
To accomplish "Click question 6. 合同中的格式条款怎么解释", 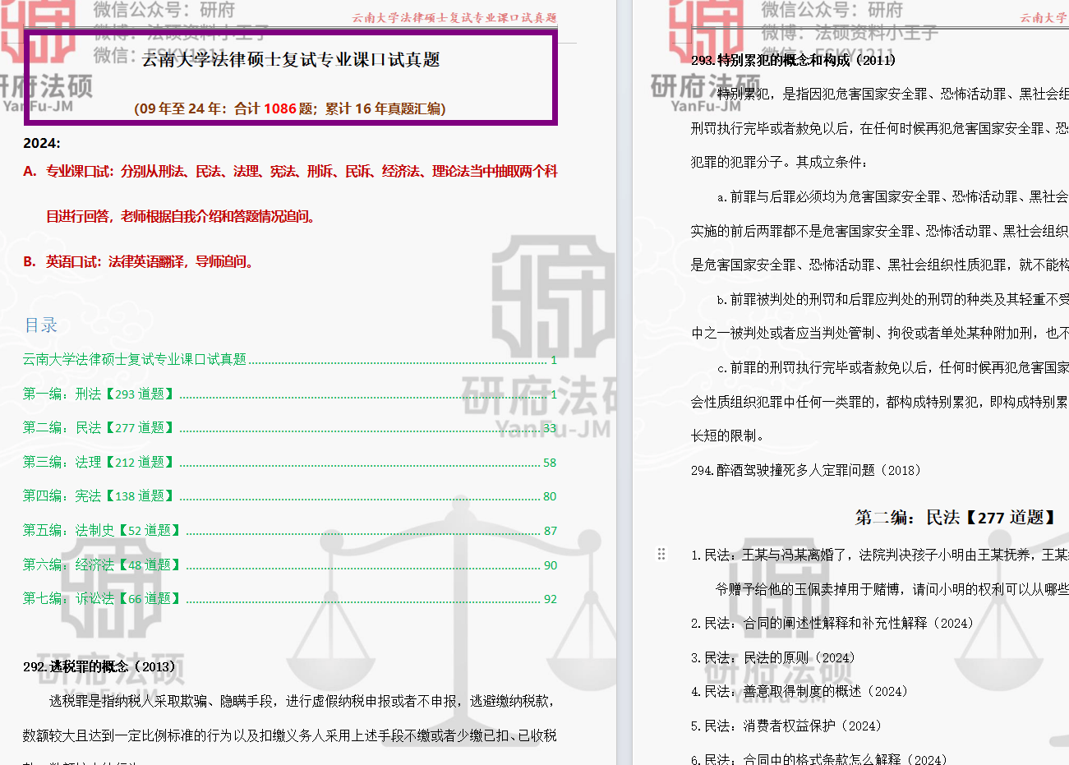I will 819,758.
